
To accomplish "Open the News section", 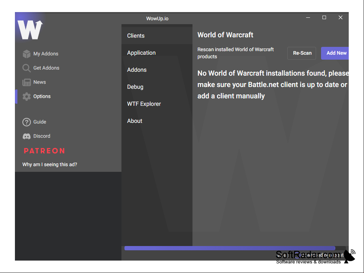I will [39, 82].
